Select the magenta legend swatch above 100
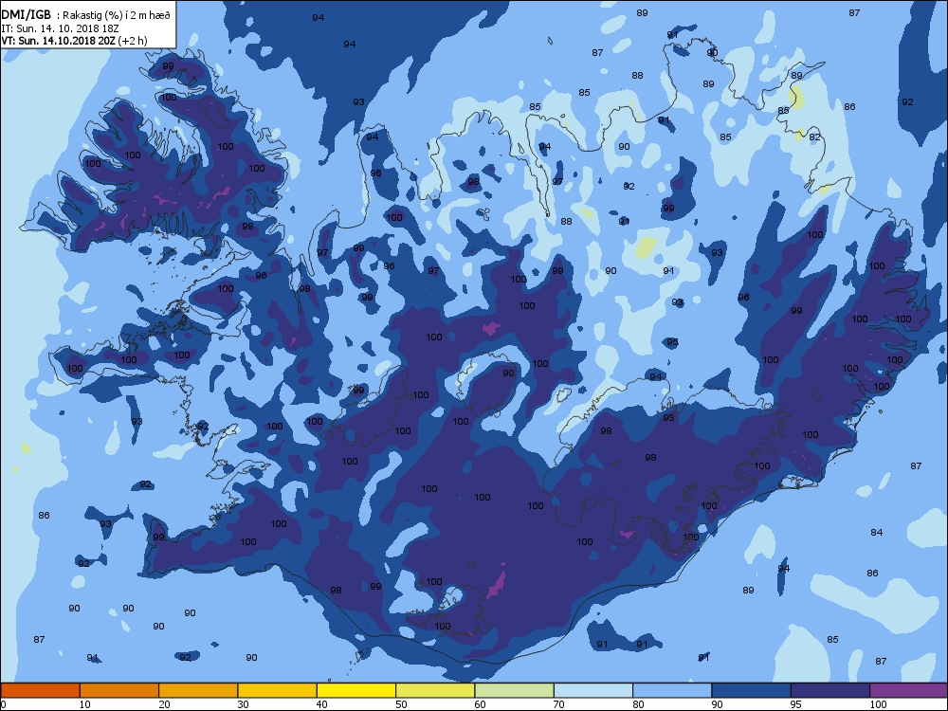 pyautogui.click(x=909, y=690)
